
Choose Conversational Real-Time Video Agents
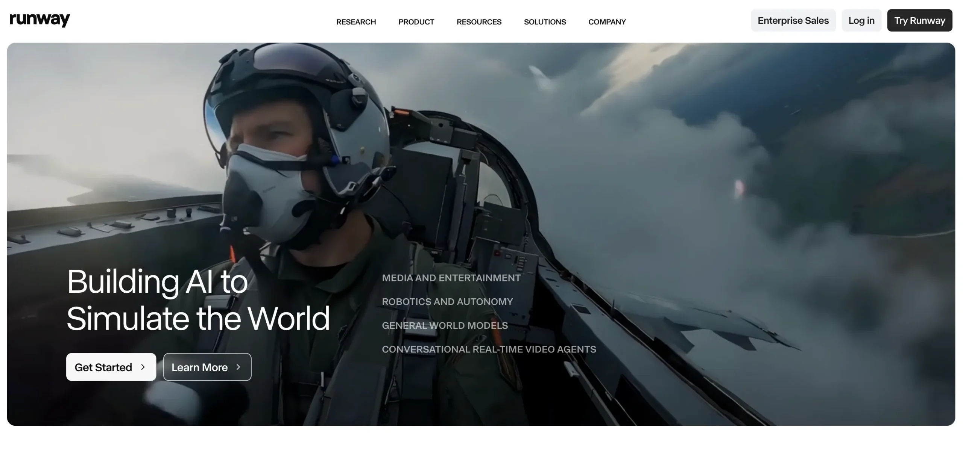(x=489, y=349)
